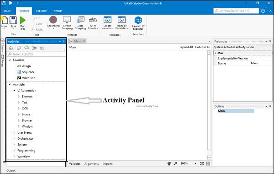Click the last icon in Activities toolbar
Viewport: 274px width, 174px height.
click(42, 48)
